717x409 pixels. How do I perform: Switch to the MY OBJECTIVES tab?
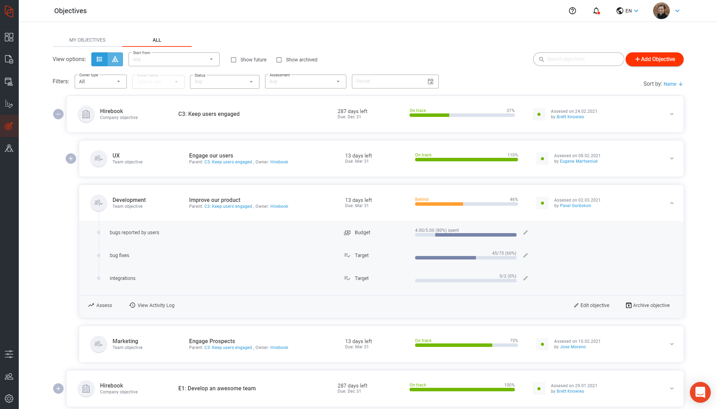point(87,40)
